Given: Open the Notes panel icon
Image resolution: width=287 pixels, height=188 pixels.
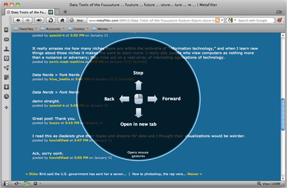Looking at the screenshot, I should point(6,77).
